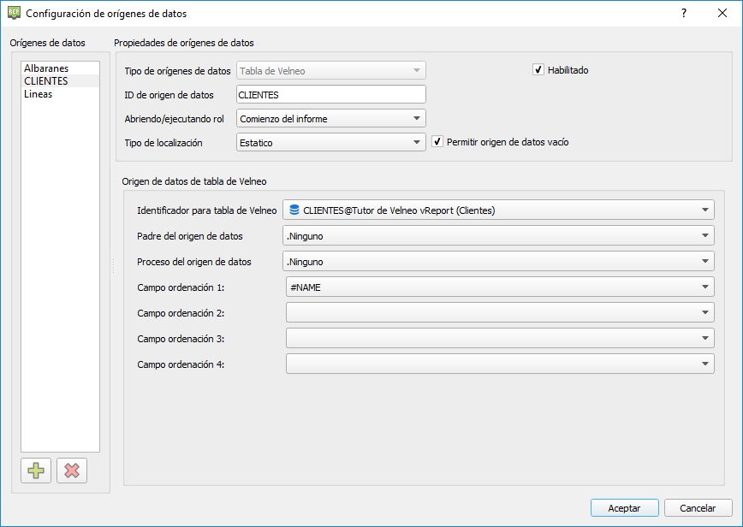
Task: Click the application icon in title bar
Action: point(13,14)
